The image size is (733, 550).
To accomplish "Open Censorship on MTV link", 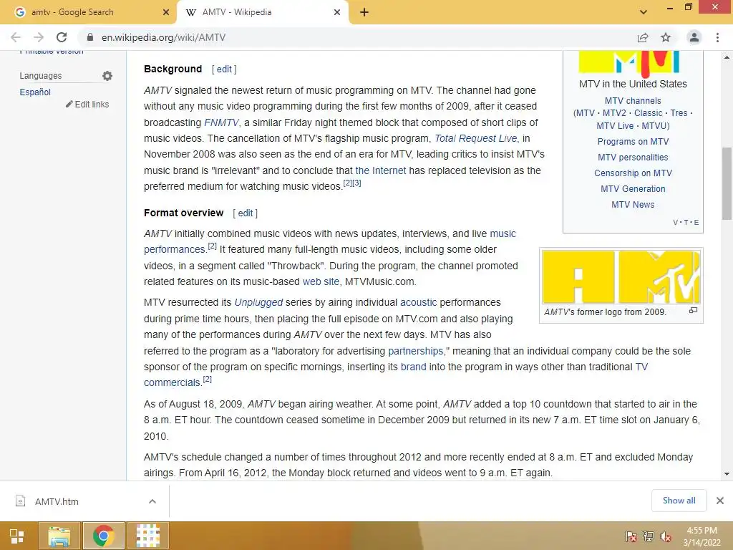I will pyautogui.click(x=633, y=173).
